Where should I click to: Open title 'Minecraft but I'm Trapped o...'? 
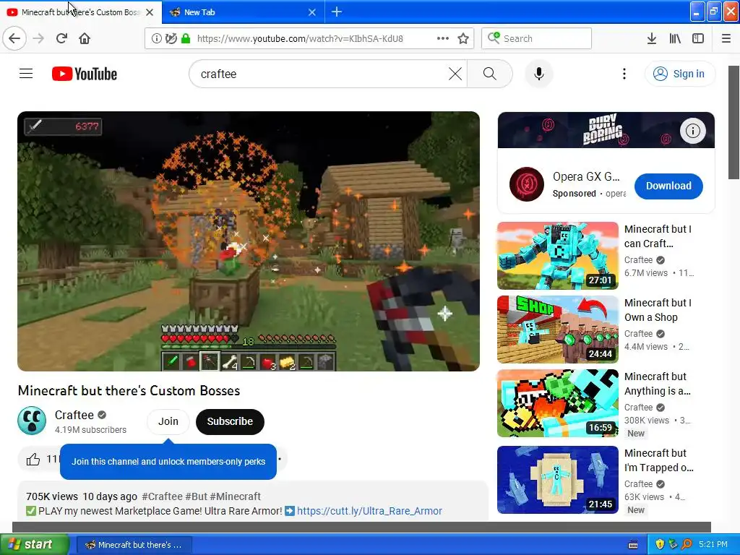659,460
